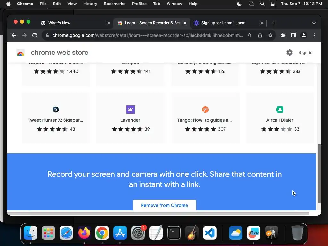The image size is (328, 246).
Task: Click the Chrome Web Store rainbow logo
Action: (x=20, y=53)
